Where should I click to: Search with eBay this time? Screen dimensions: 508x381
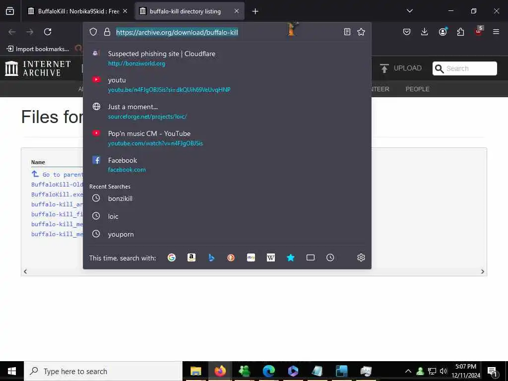[251, 257]
